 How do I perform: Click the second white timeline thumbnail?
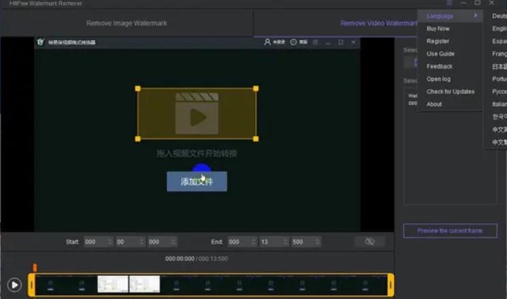144,284
